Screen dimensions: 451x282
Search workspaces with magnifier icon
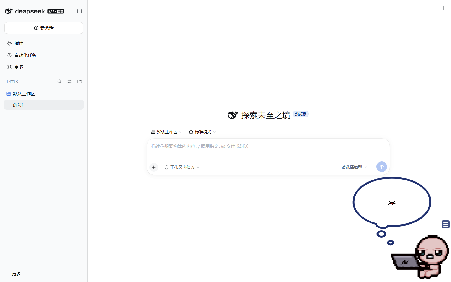tap(60, 81)
